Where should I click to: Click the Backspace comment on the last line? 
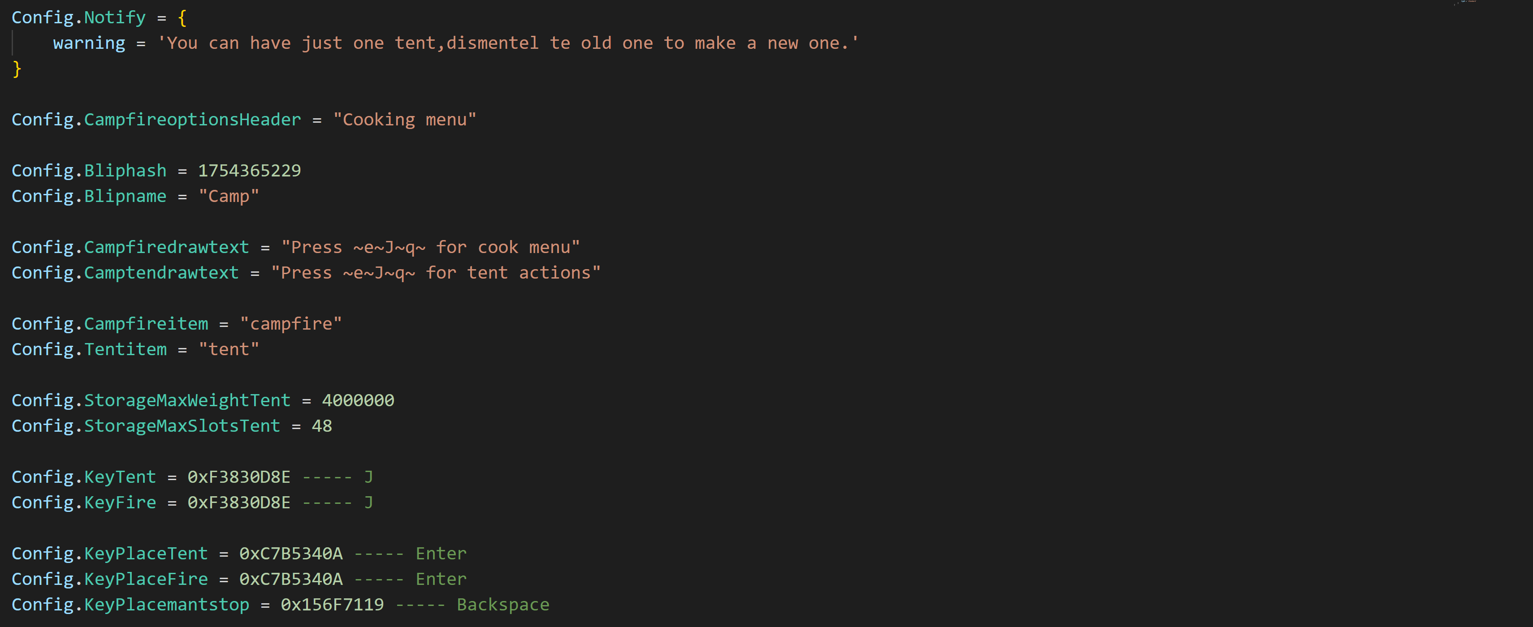503,605
